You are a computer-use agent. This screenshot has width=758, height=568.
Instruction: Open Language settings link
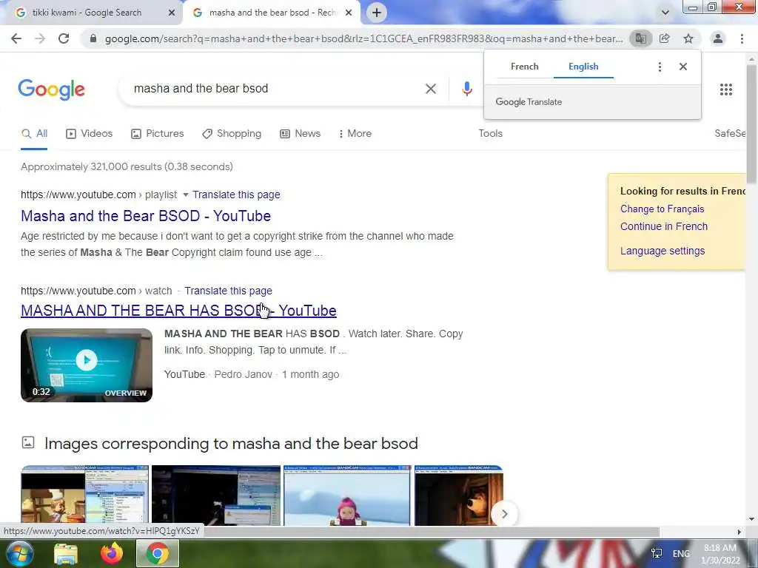(663, 251)
